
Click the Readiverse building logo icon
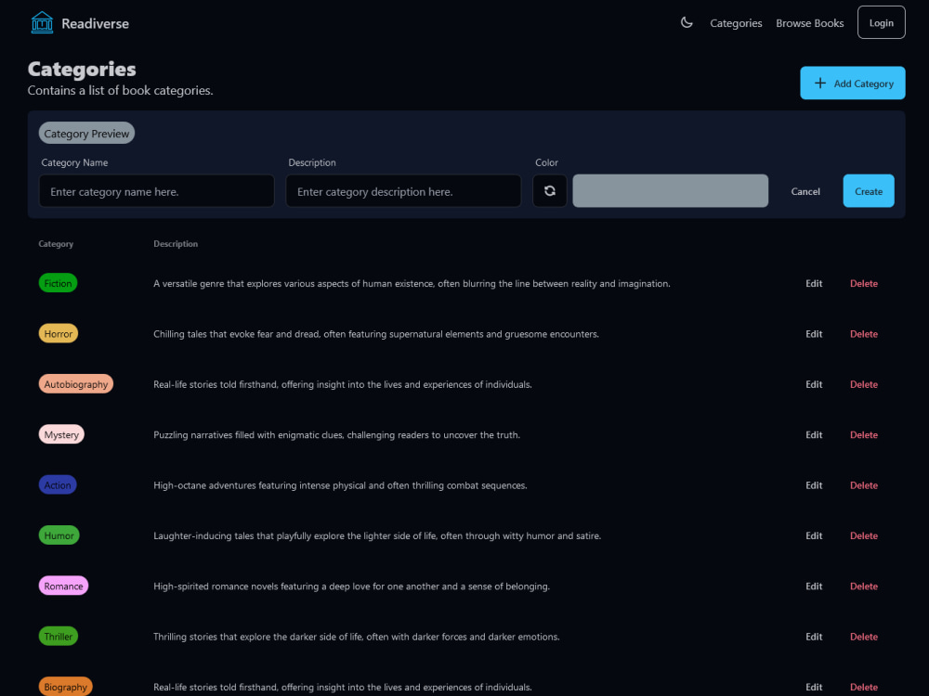(41, 21)
